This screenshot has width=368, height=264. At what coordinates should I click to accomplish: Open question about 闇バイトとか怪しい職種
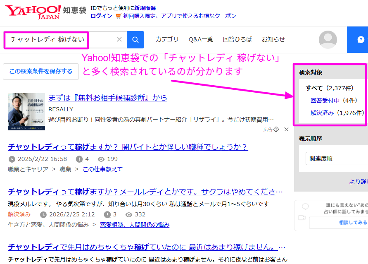point(128,147)
